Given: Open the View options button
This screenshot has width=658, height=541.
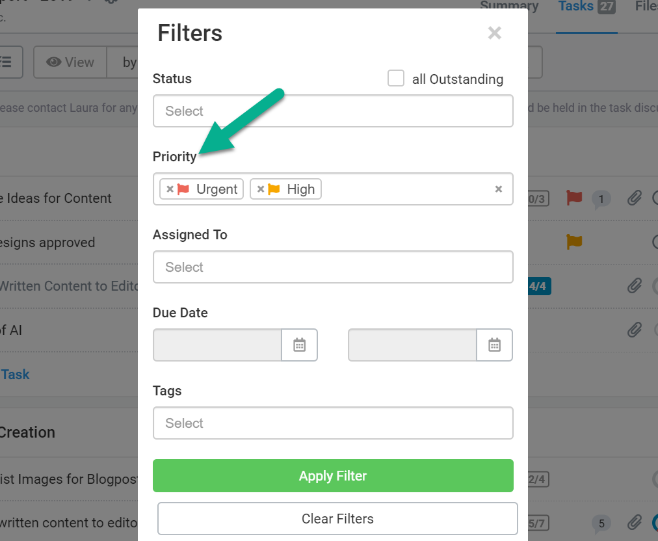Looking at the screenshot, I should coord(70,62).
